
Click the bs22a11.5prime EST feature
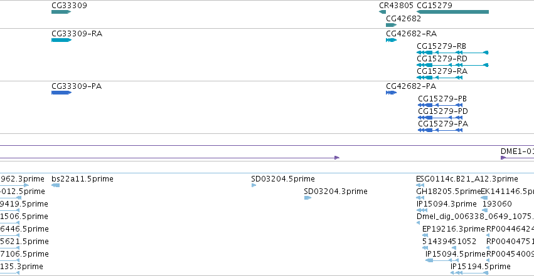[55, 185]
